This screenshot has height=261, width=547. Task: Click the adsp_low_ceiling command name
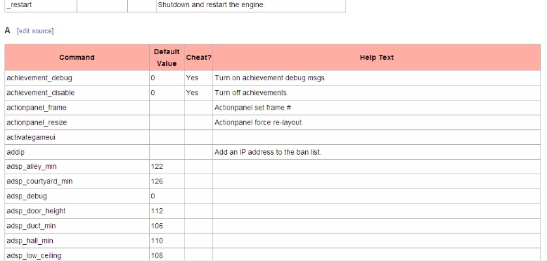(x=34, y=255)
